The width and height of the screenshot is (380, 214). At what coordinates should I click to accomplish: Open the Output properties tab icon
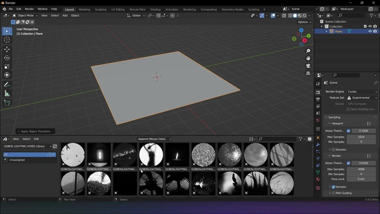[x=318, y=99]
